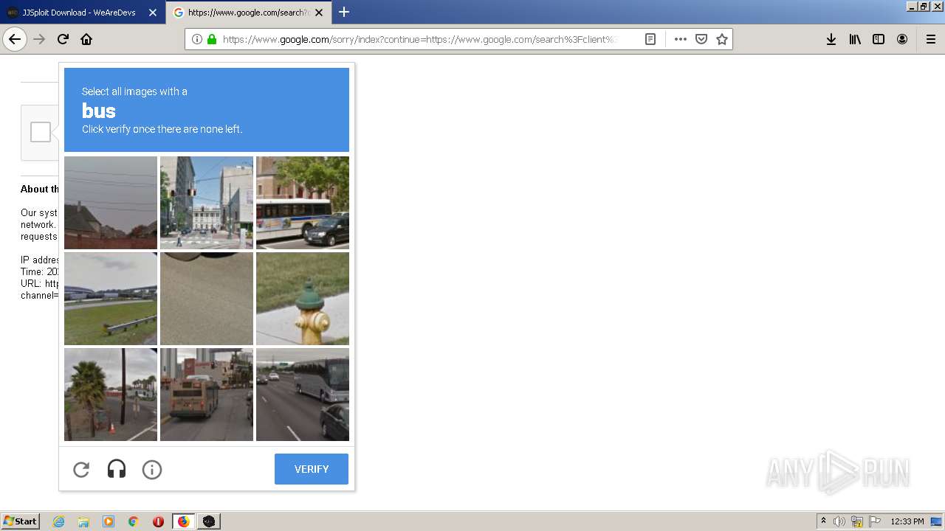This screenshot has width=945, height=531.
Task: Open the Firefox hamburger menu
Action: [x=931, y=39]
